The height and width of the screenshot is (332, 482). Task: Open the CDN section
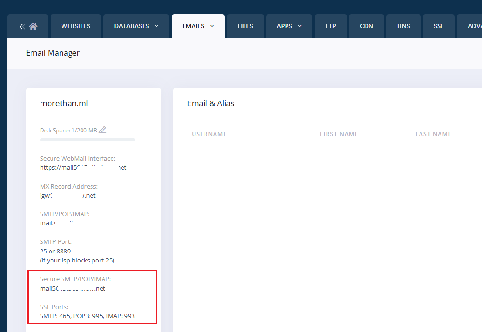(x=366, y=26)
